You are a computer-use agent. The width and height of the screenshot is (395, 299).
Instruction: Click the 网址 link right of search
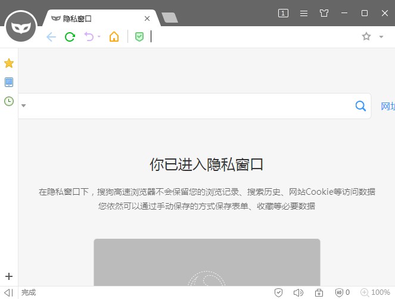coord(387,106)
